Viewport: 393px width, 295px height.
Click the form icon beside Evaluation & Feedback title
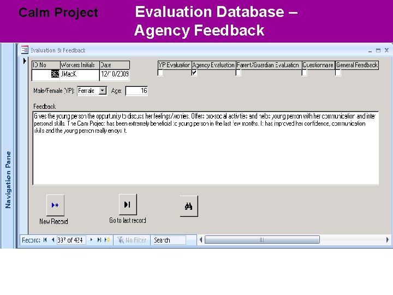click(25, 50)
